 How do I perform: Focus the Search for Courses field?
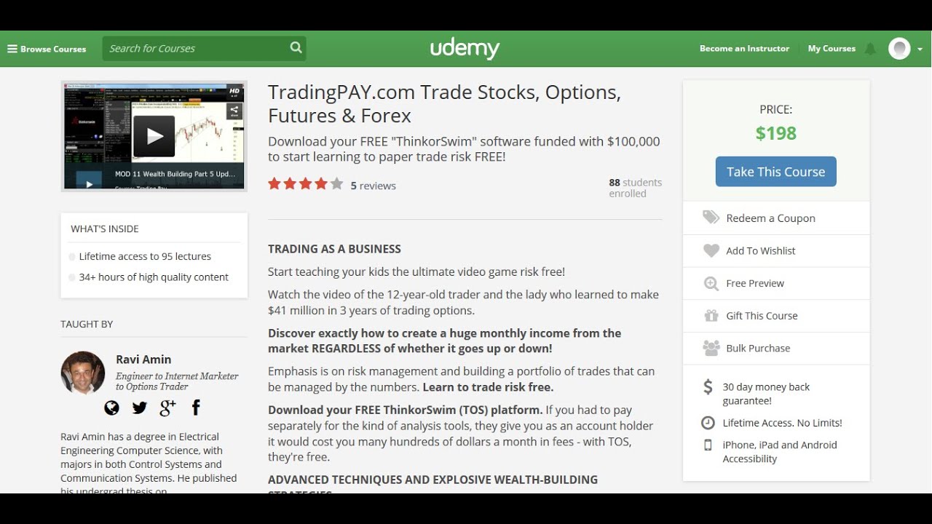tap(195, 49)
